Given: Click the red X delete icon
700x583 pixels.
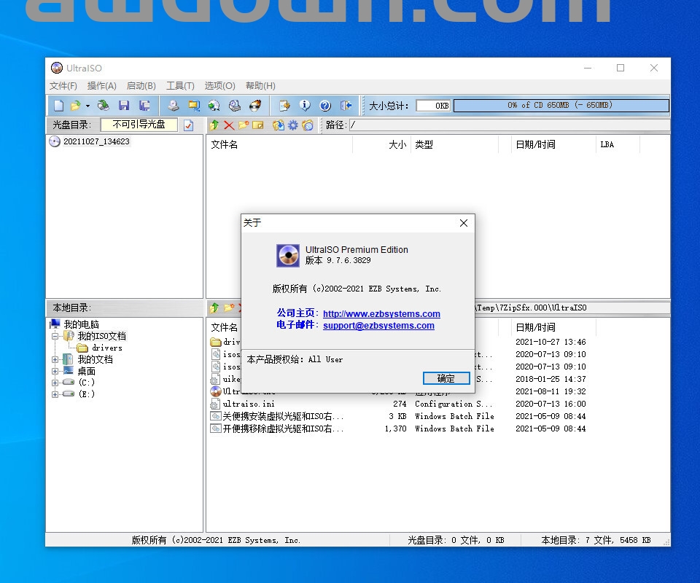Looking at the screenshot, I should point(229,125).
